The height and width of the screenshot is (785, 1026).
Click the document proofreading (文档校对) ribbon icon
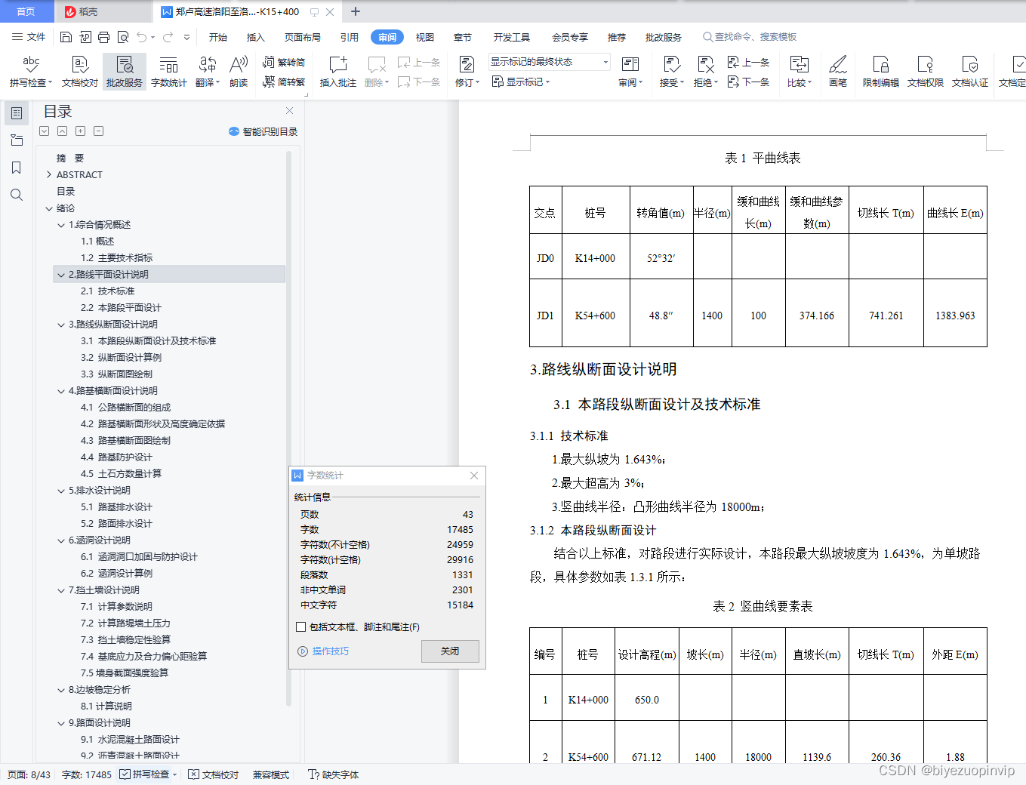(80, 72)
